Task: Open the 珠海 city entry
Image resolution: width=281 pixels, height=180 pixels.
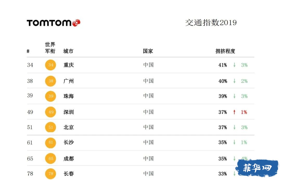Action: [x=69, y=96]
